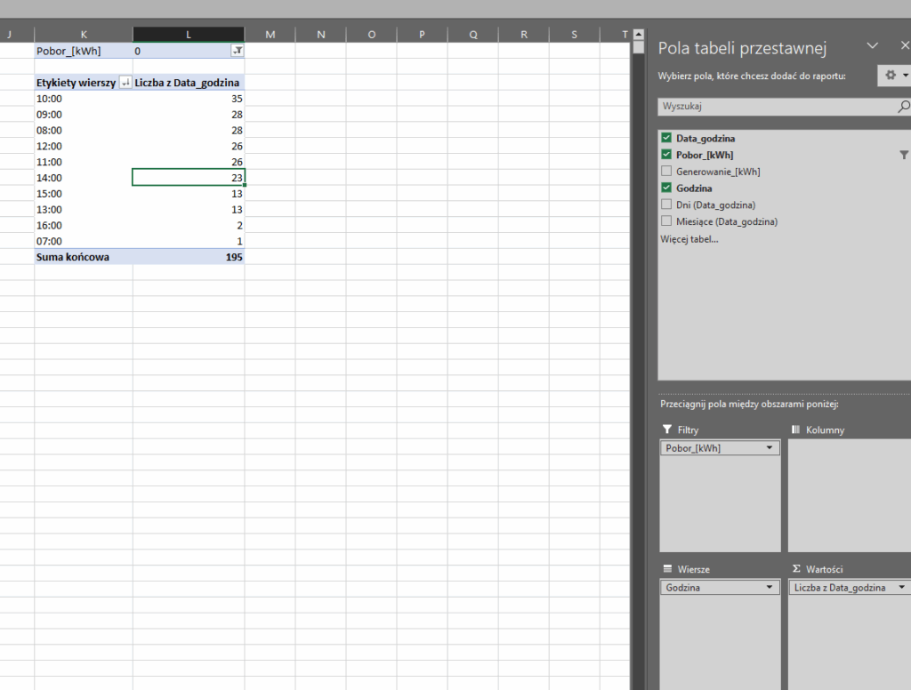Select the column K header

[x=84, y=35]
